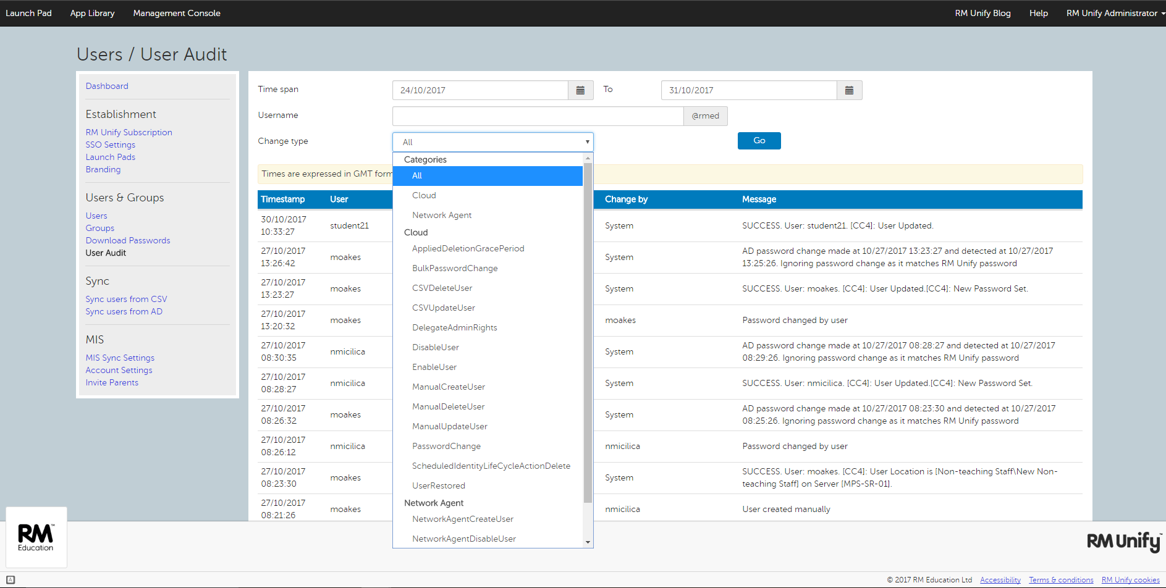
Task: Choose EnableUser change type
Action: pos(488,367)
